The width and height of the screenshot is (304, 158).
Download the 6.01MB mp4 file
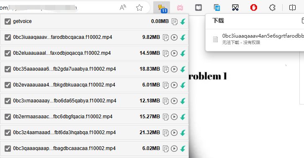183,85
